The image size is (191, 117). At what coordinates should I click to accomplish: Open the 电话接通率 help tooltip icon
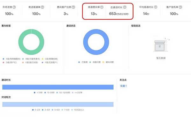[x=42, y=7]
